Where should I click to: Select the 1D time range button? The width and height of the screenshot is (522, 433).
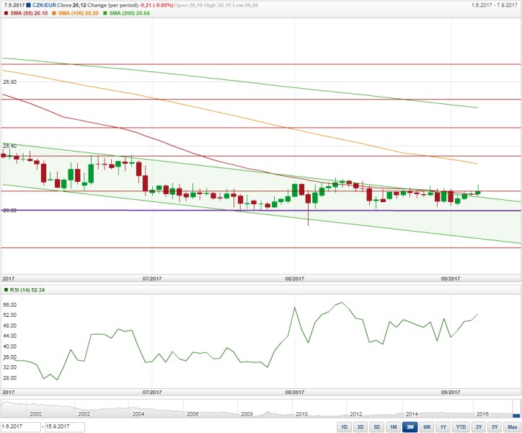coord(344,427)
